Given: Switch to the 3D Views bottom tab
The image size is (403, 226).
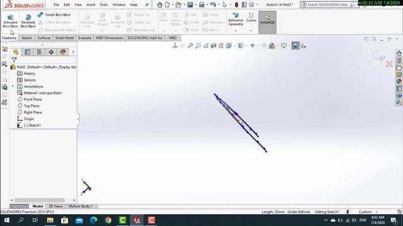Looking at the screenshot, I should coord(55,207).
